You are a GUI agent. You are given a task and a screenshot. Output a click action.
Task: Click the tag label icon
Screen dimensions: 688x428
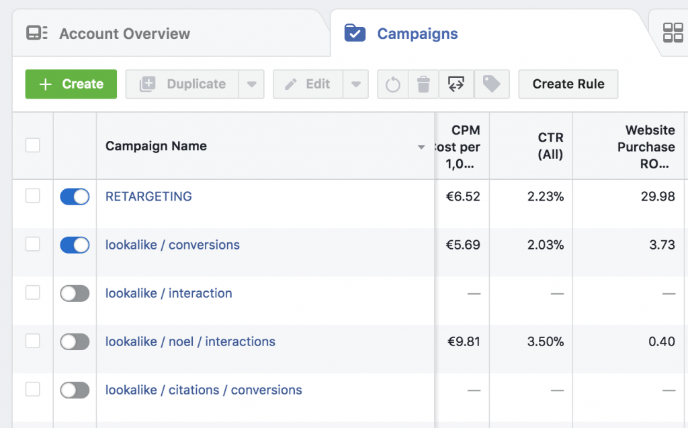[x=492, y=84]
